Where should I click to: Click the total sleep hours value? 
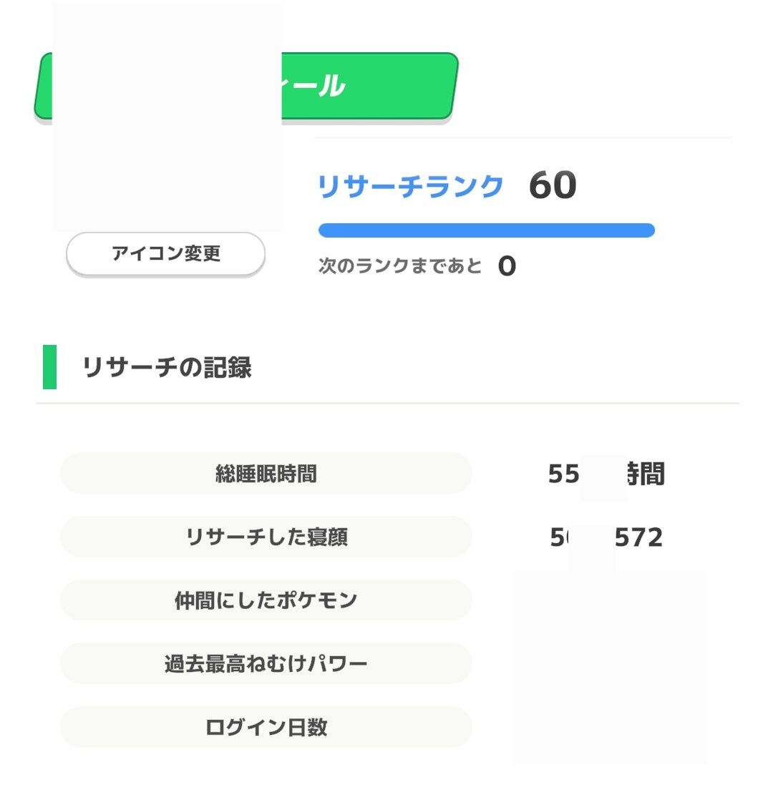(x=606, y=474)
